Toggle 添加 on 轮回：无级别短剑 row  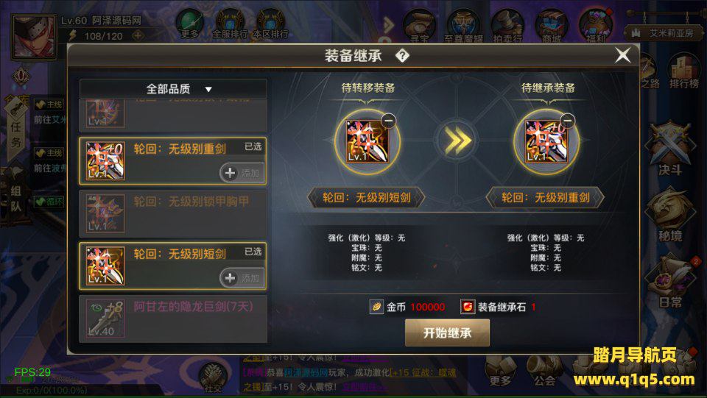tap(242, 278)
